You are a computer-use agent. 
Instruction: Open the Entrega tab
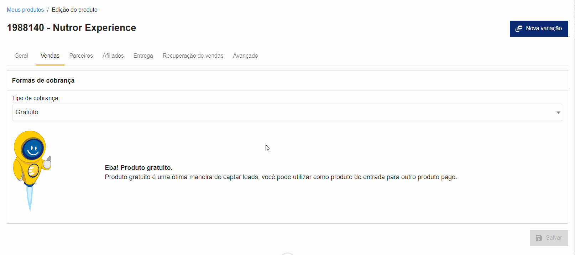tap(143, 56)
